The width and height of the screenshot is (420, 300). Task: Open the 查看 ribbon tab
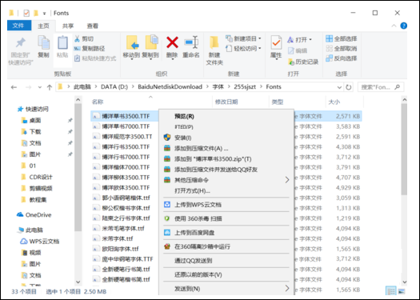coord(93,26)
